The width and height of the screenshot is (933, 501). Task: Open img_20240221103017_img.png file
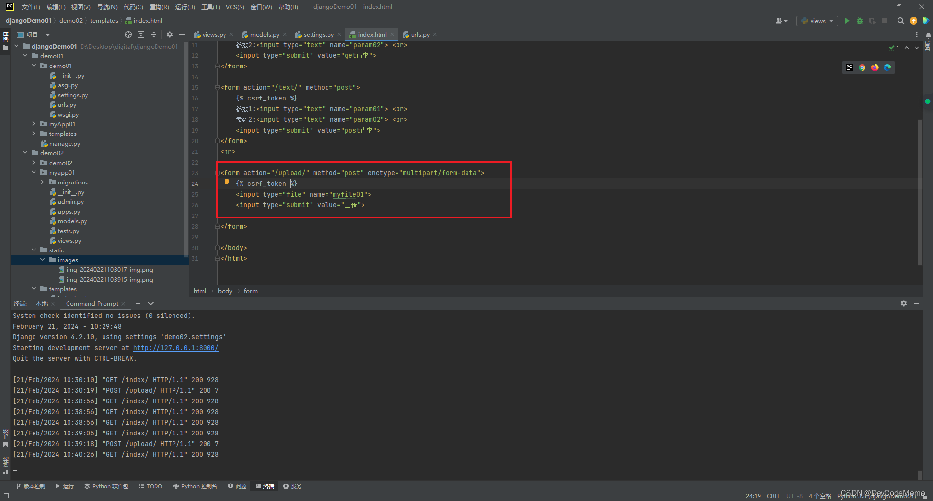tap(110, 269)
